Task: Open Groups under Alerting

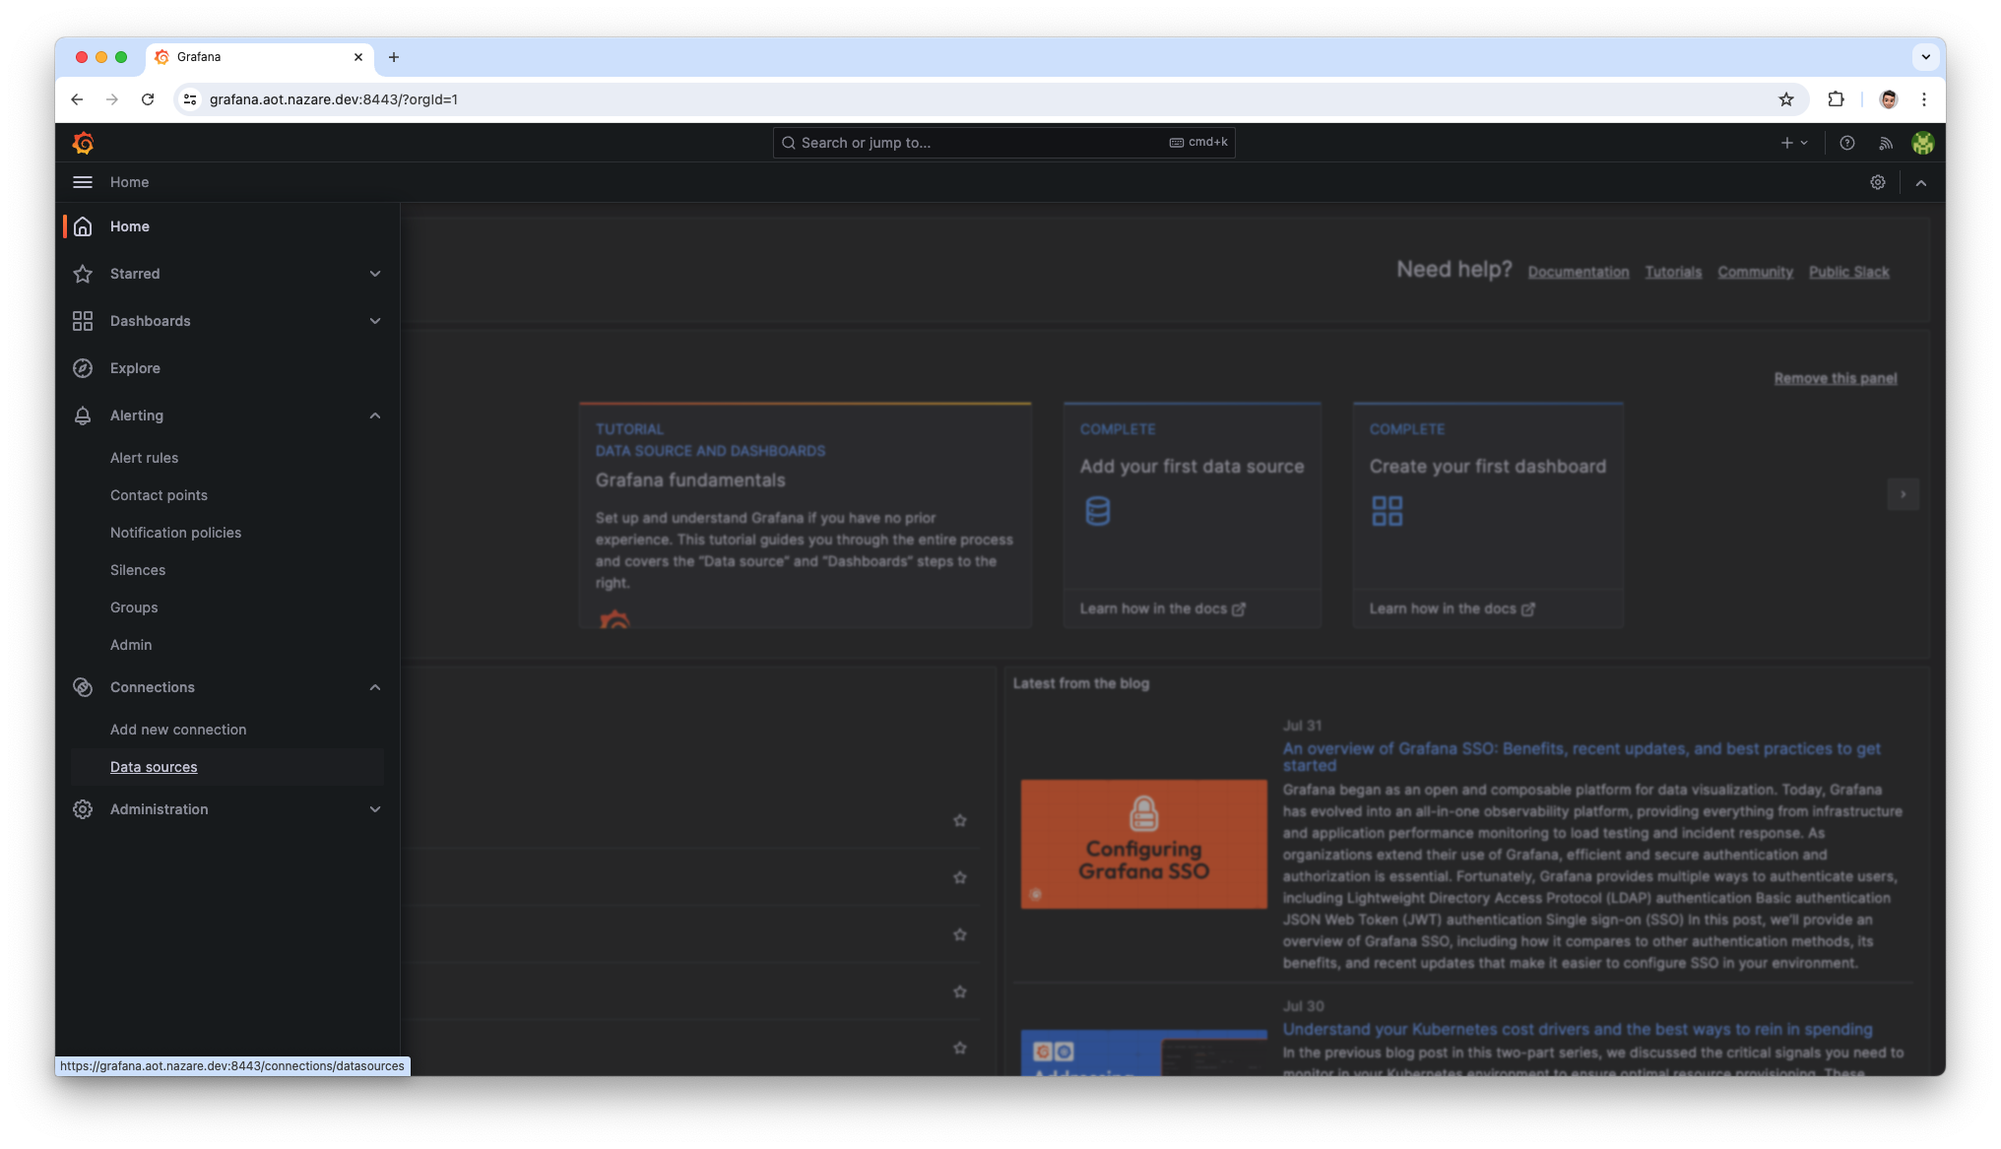Action: point(134,607)
